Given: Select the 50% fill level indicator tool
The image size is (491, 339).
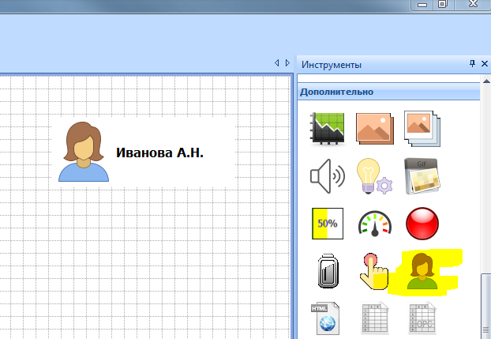Looking at the screenshot, I should (x=328, y=224).
